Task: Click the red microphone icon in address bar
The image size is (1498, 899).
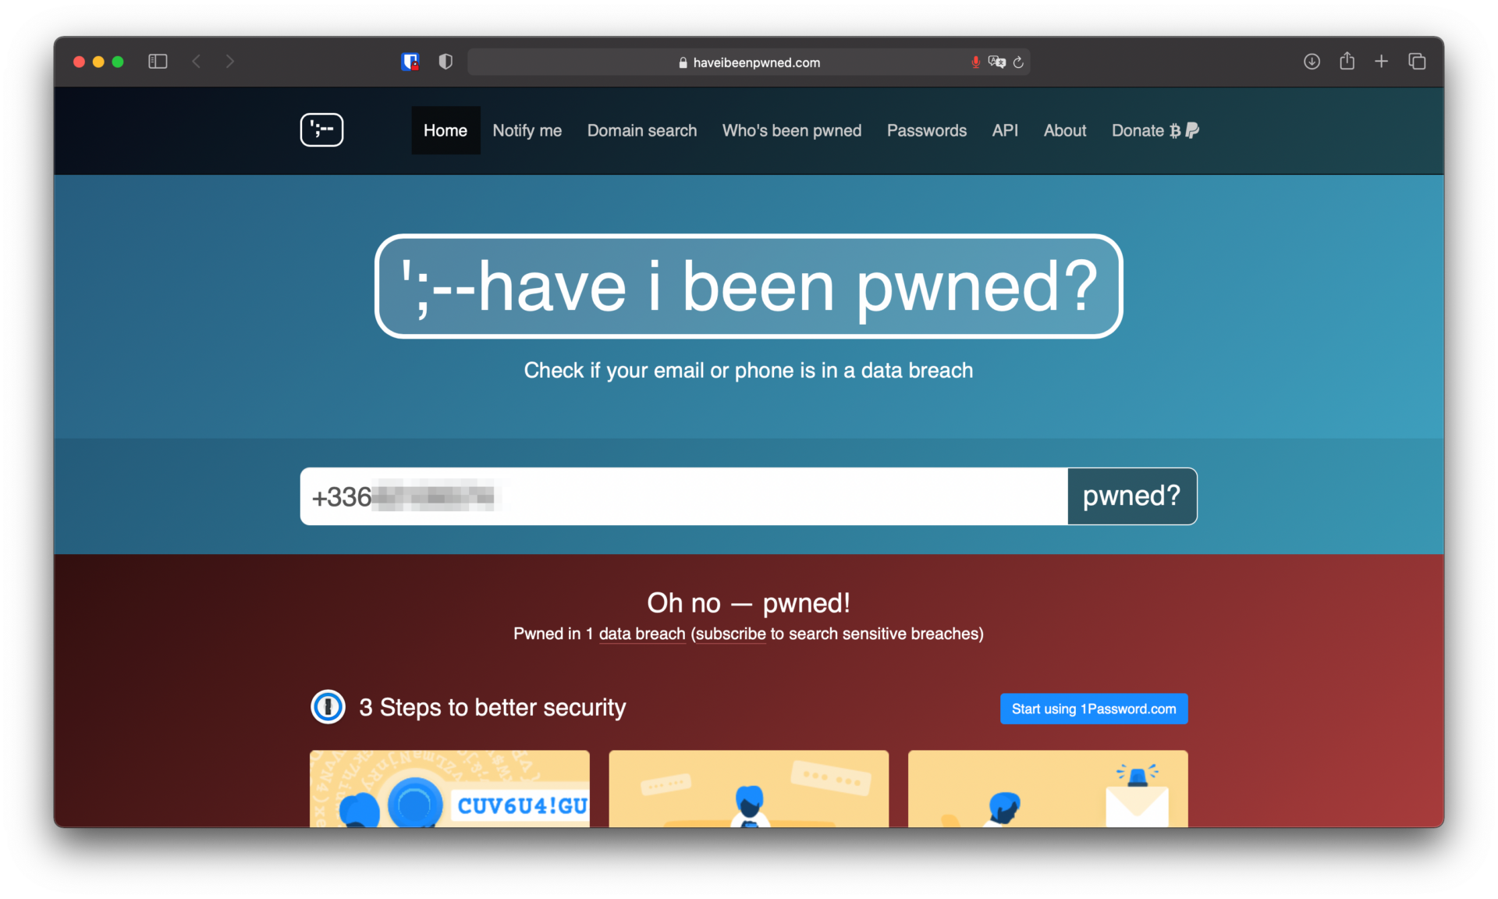Action: pos(975,62)
